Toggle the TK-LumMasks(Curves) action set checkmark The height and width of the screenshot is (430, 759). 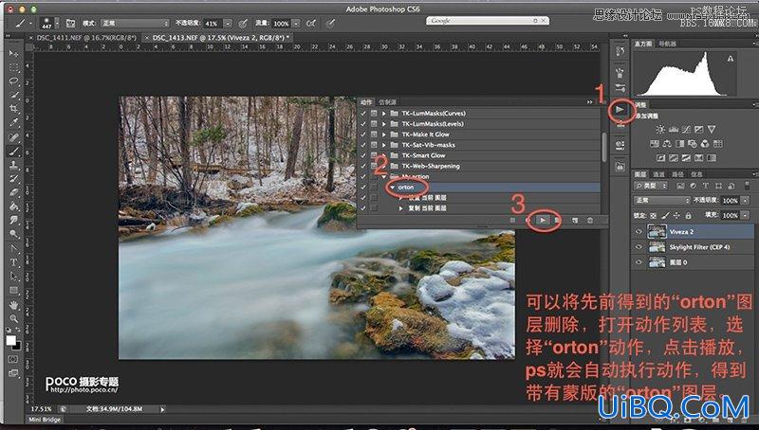(363, 114)
